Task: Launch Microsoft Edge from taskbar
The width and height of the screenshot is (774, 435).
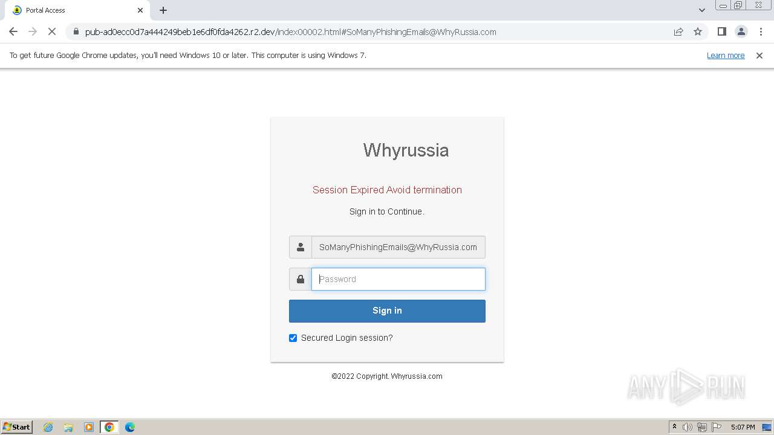Action: coord(130,427)
